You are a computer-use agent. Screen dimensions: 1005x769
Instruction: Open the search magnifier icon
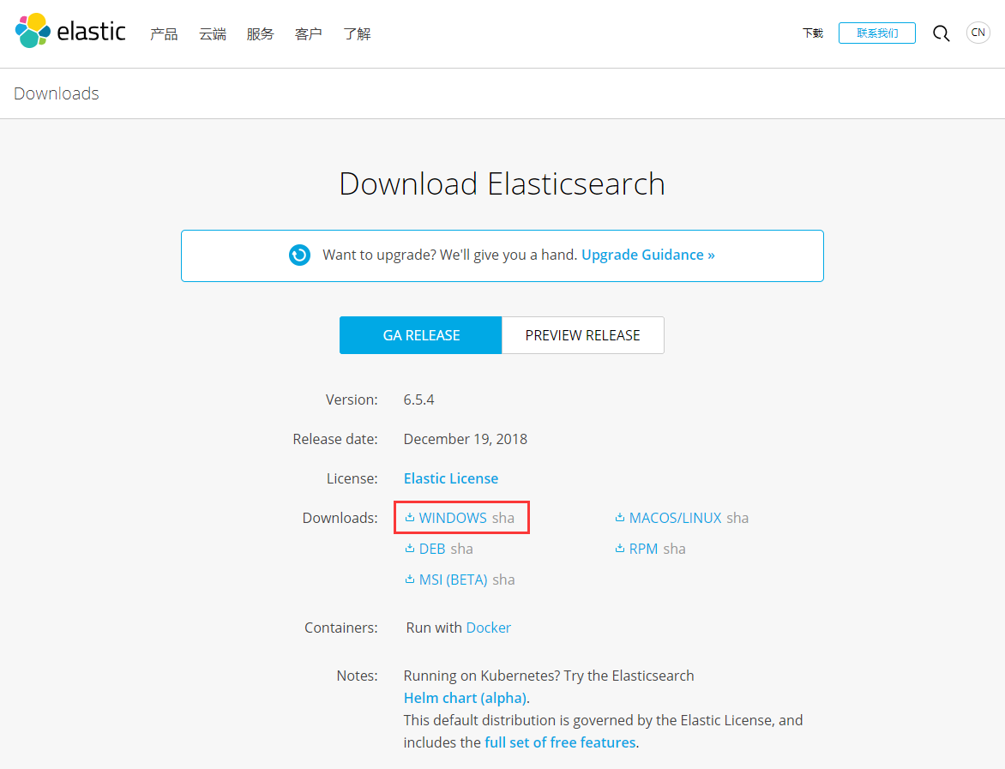[941, 33]
